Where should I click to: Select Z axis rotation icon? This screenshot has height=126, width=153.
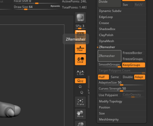point(82,93)
